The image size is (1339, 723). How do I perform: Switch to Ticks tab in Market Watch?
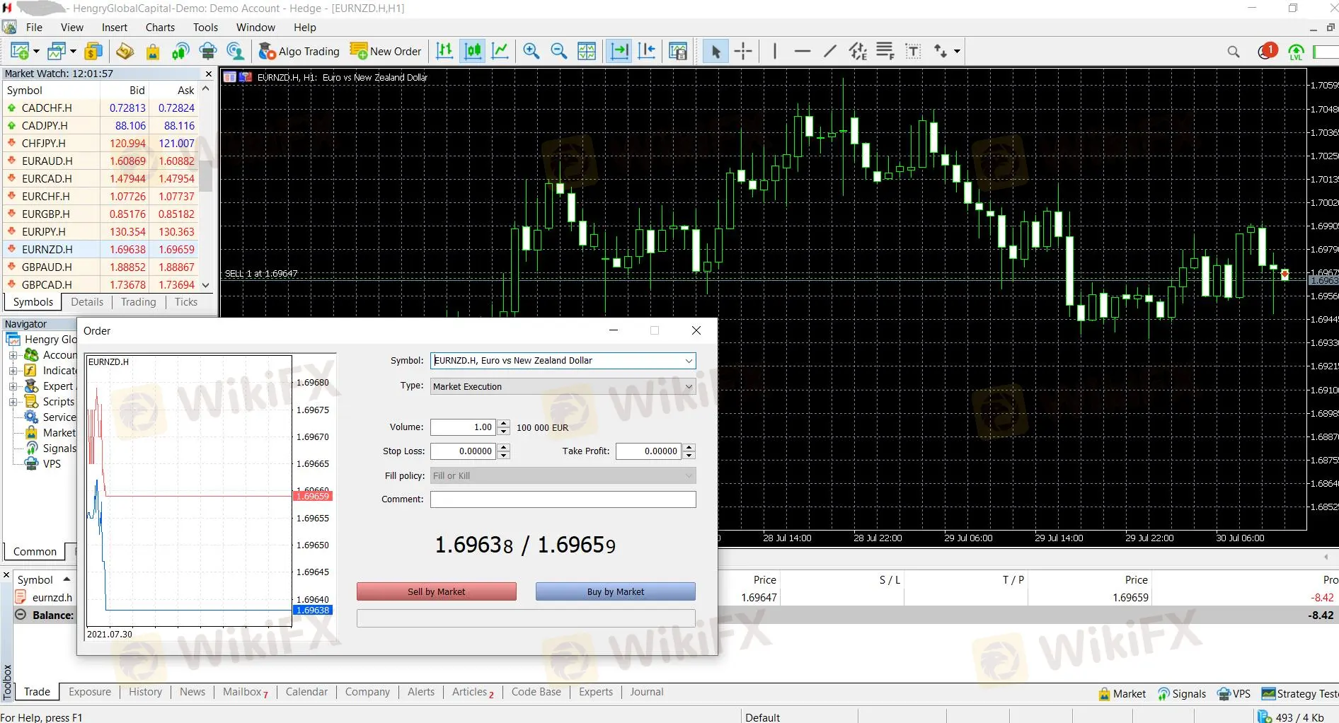point(186,302)
